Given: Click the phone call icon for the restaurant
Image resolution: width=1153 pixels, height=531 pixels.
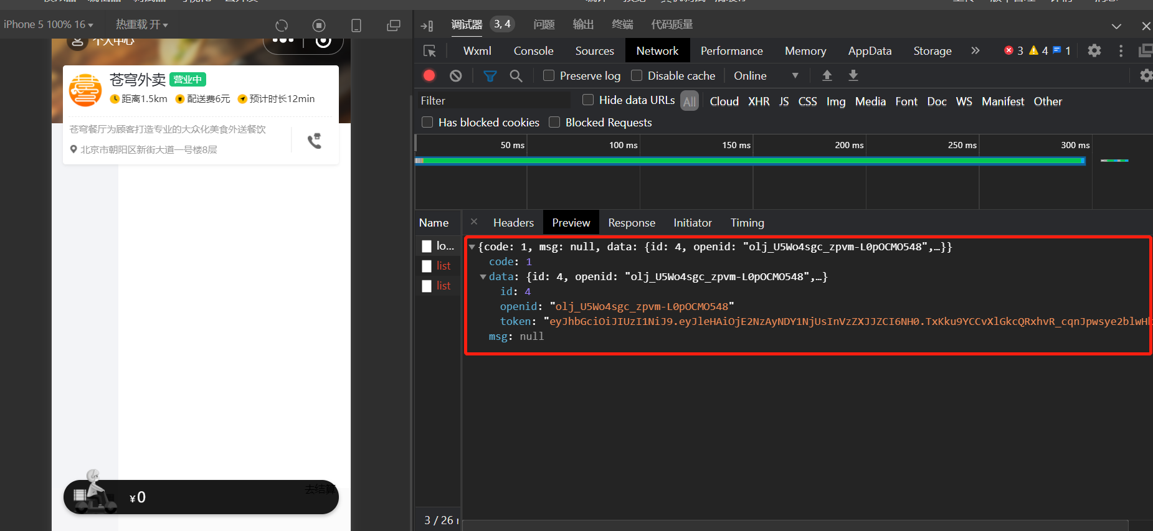Looking at the screenshot, I should coord(315,141).
